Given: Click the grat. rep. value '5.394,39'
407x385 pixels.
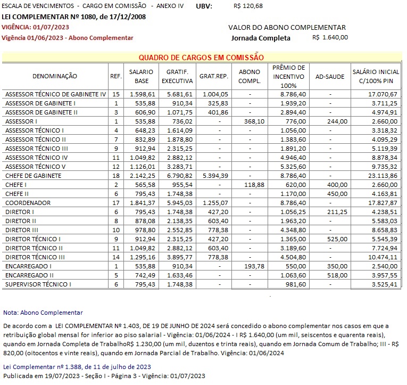Looking at the screenshot, I should 215,176.
